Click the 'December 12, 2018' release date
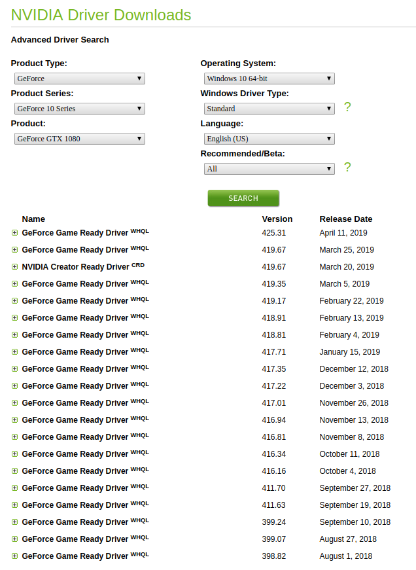 click(x=354, y=369)
